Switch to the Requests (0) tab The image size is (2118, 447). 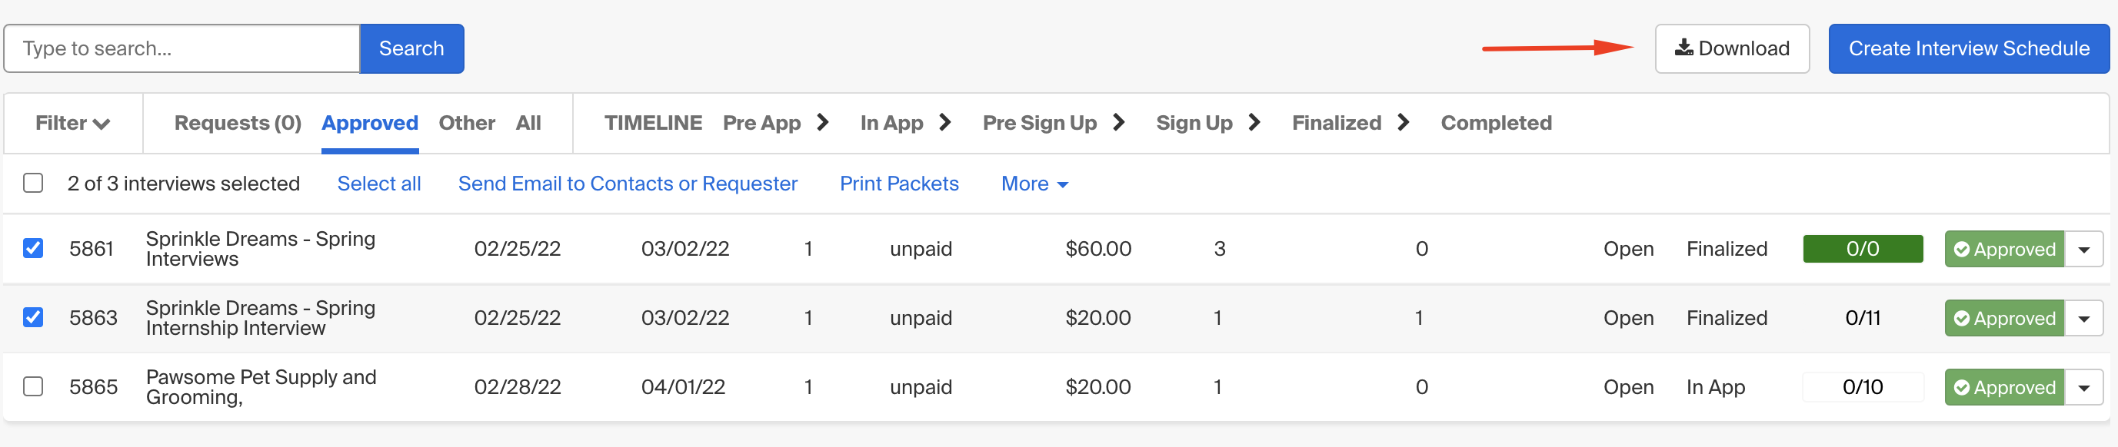pos(238,123)
